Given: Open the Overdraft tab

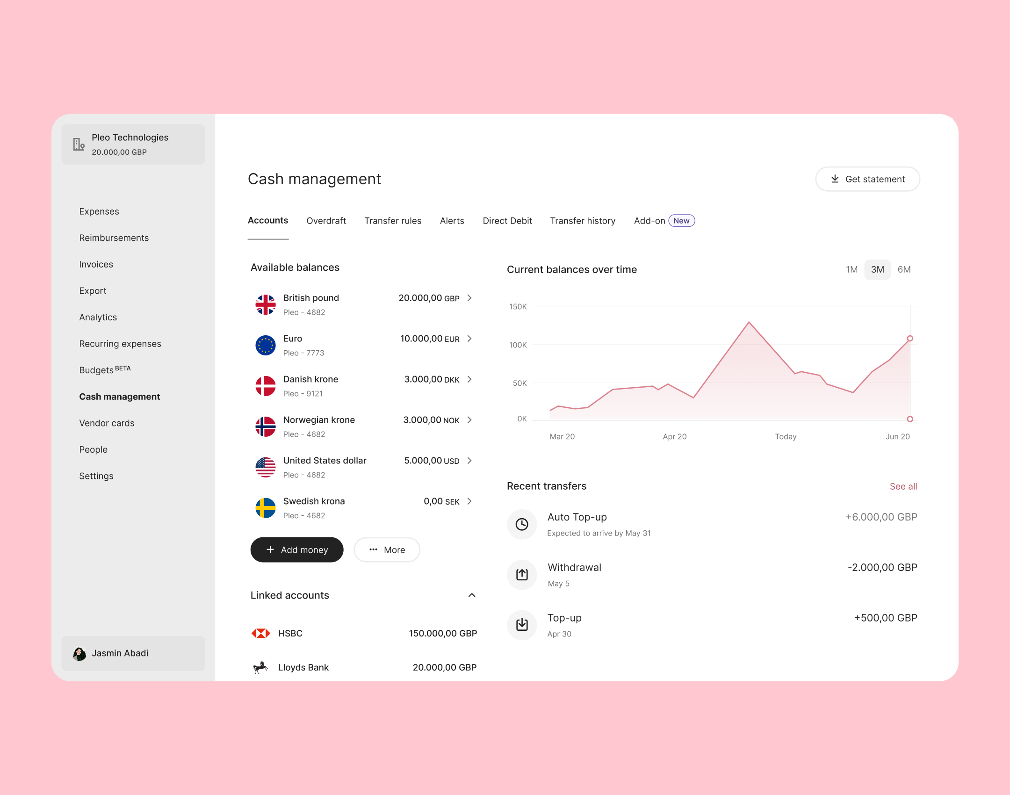Looking at the screenshot, I should tap(326, 221).
